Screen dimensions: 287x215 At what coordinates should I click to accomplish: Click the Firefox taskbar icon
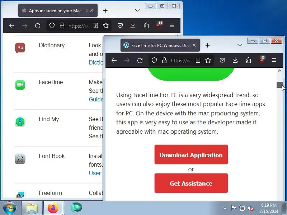53,208
